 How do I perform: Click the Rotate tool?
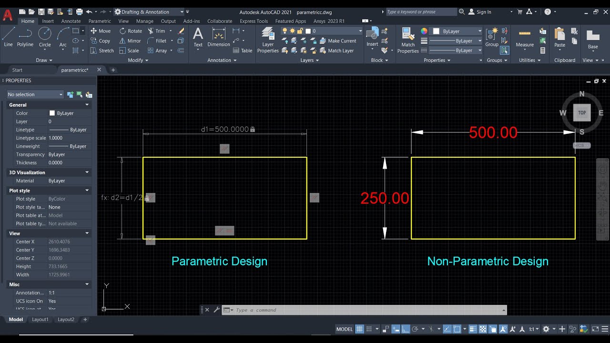tap(131, 31)
